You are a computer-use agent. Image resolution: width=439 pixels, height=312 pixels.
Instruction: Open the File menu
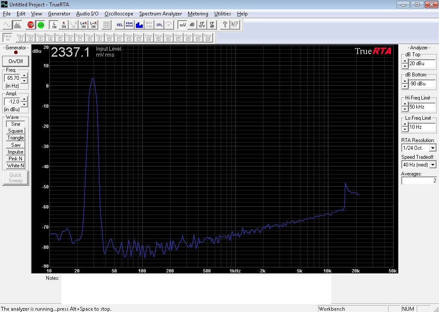[7, 14]
